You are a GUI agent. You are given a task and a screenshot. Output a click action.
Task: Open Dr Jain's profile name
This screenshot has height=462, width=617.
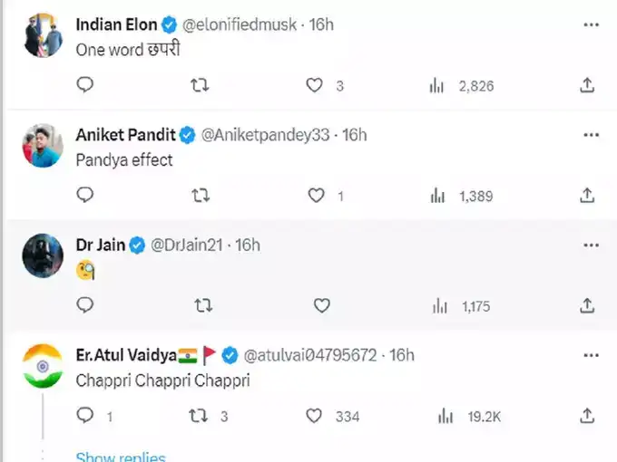coord(100,245)
